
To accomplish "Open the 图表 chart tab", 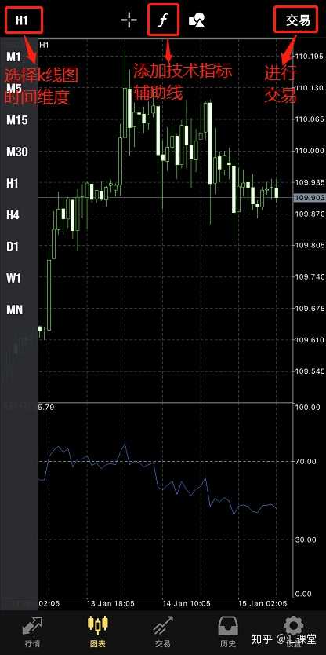I will pyautogui.click(x=97, y=631).
